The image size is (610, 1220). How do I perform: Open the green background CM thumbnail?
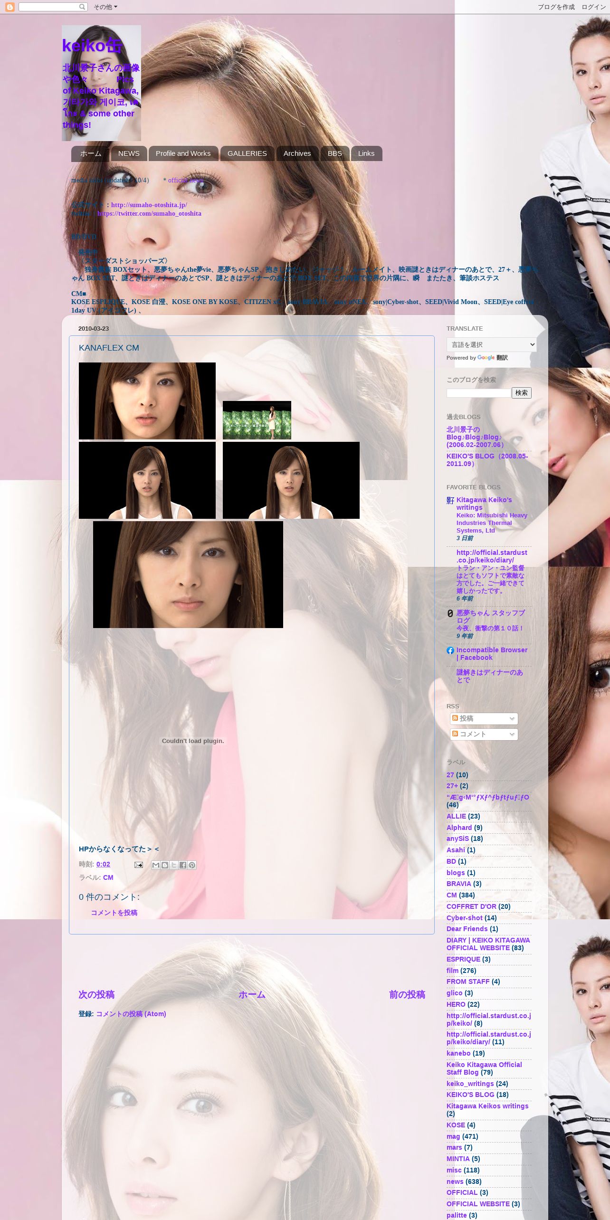(x=257, y=420)
